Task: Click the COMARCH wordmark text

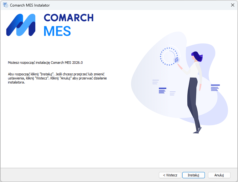Action: [68, 18]
